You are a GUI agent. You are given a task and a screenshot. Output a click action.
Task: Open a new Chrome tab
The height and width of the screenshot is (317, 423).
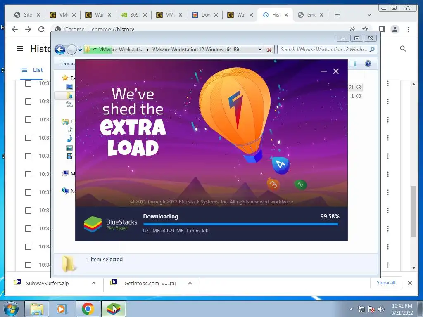(x=337, y=15)
